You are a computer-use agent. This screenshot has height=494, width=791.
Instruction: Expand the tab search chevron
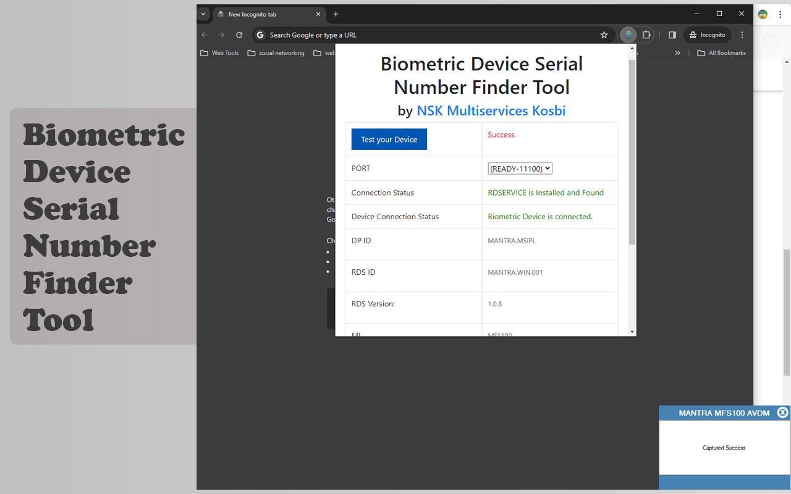pyautogui.click(x=203, y=14)
